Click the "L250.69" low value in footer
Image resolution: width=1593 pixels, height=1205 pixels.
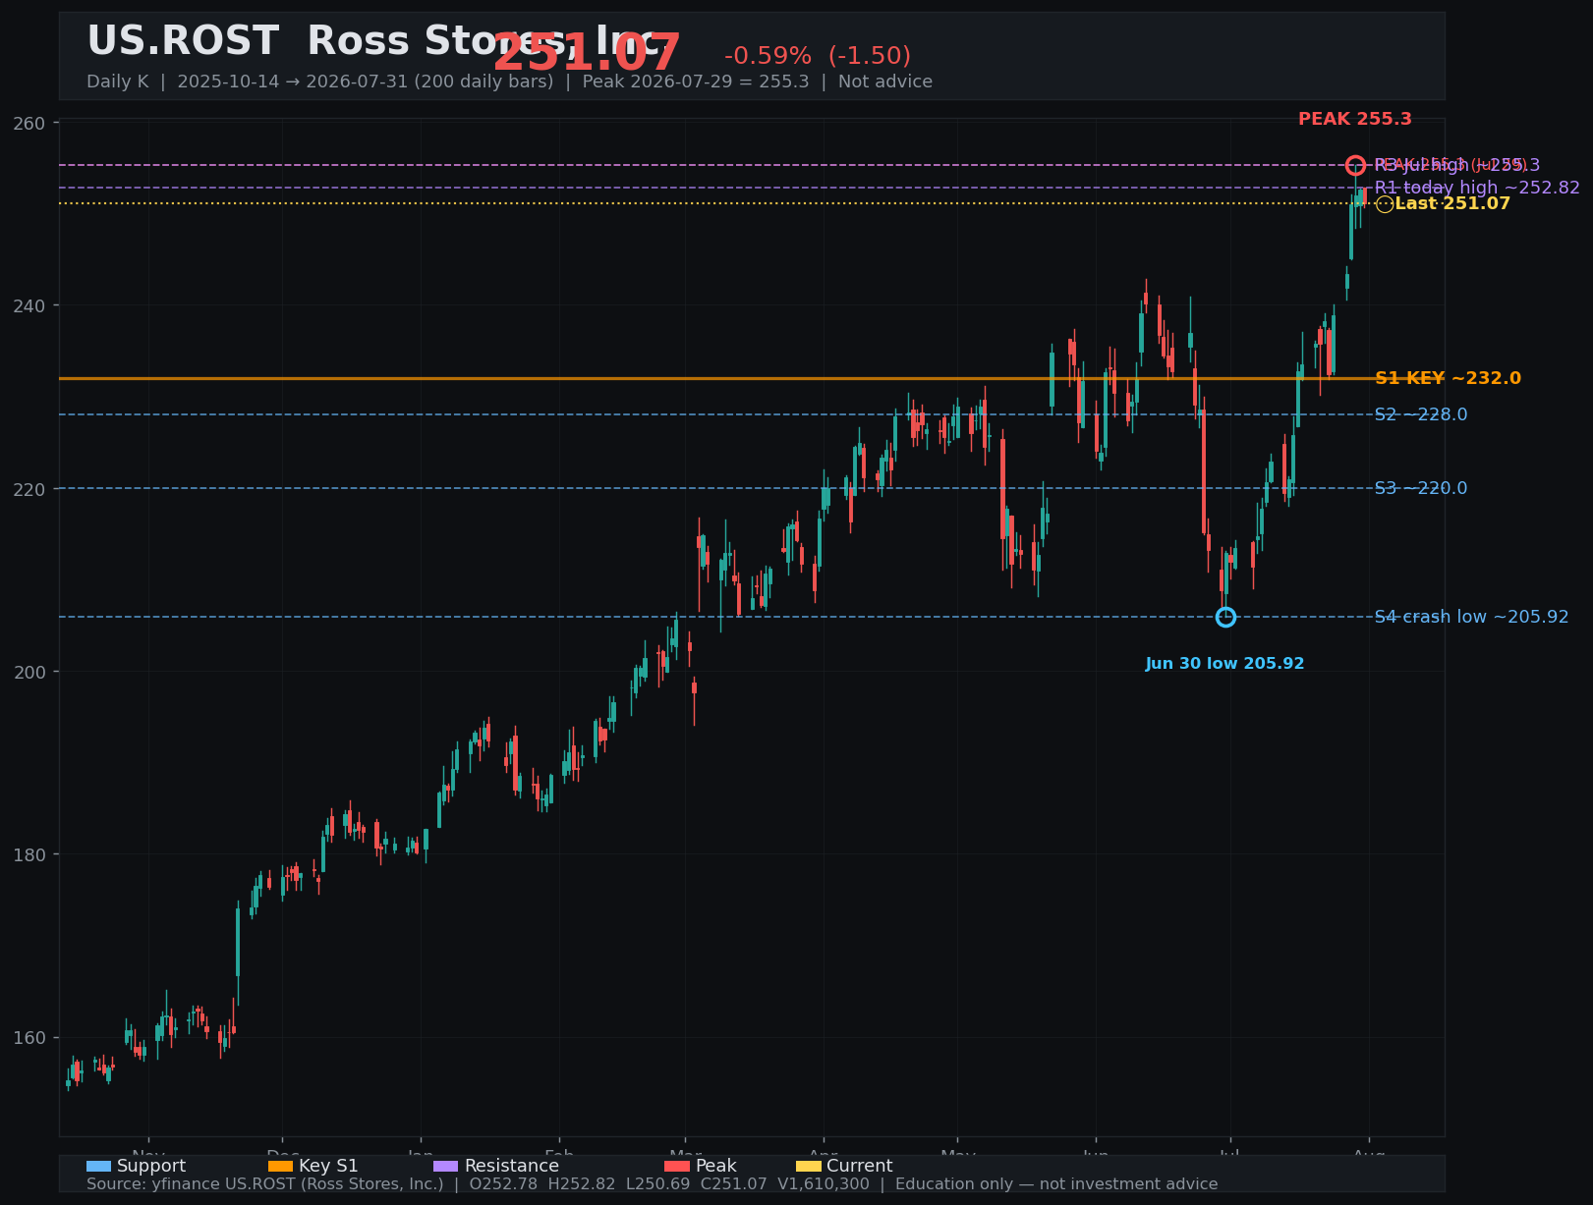pos(657,1184)
